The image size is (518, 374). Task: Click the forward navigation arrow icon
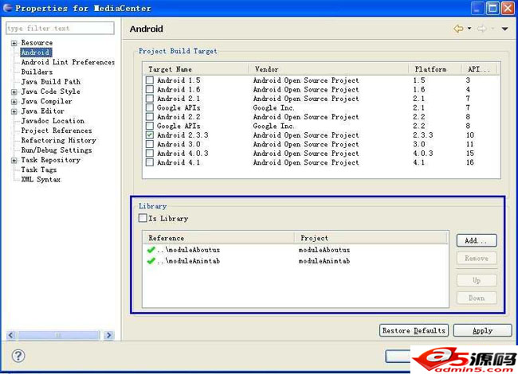[482, 29]
